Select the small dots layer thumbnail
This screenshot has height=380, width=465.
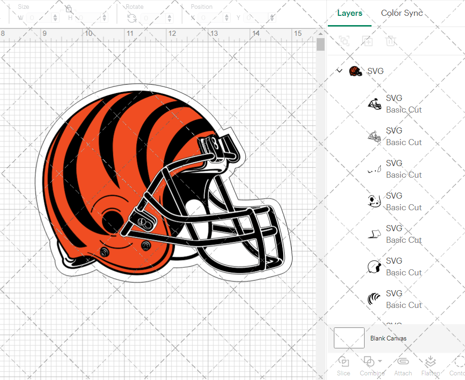point(374,169)
